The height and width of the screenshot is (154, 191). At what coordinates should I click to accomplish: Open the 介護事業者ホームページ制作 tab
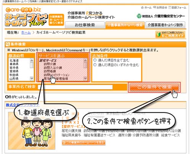pyautogui.click(x=165, y=25)
